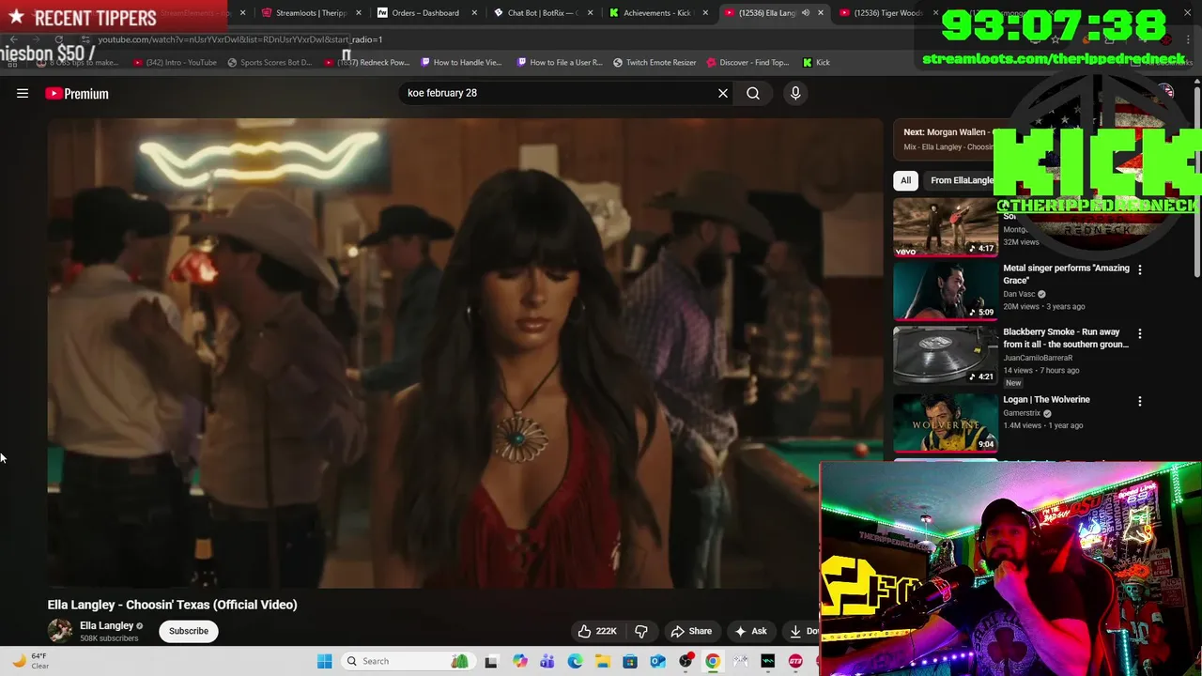Open more options for Logan The Wolverine
Viewport: 1202px width, 676px height.
pos(1140,401)
